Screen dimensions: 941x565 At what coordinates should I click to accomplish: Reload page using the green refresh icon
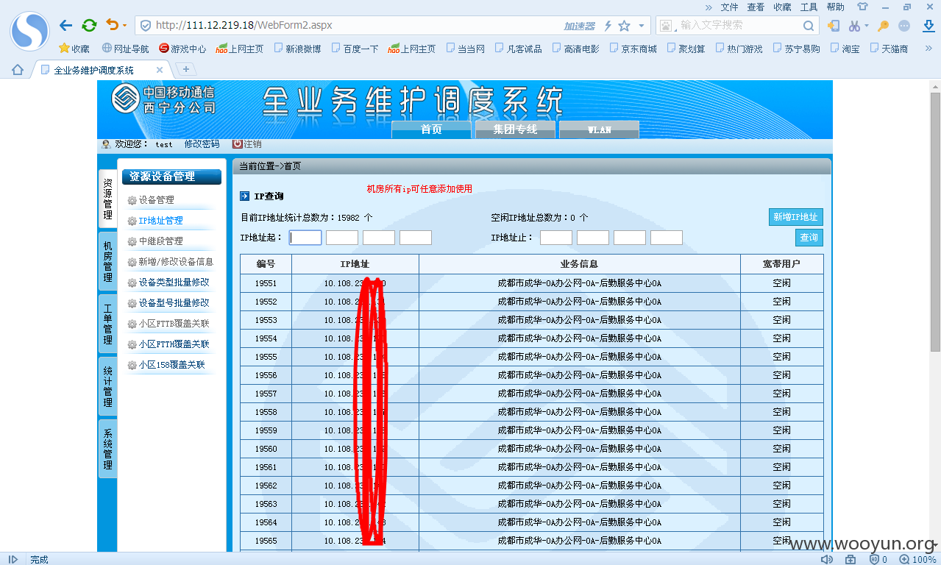[x=89, y=26]
